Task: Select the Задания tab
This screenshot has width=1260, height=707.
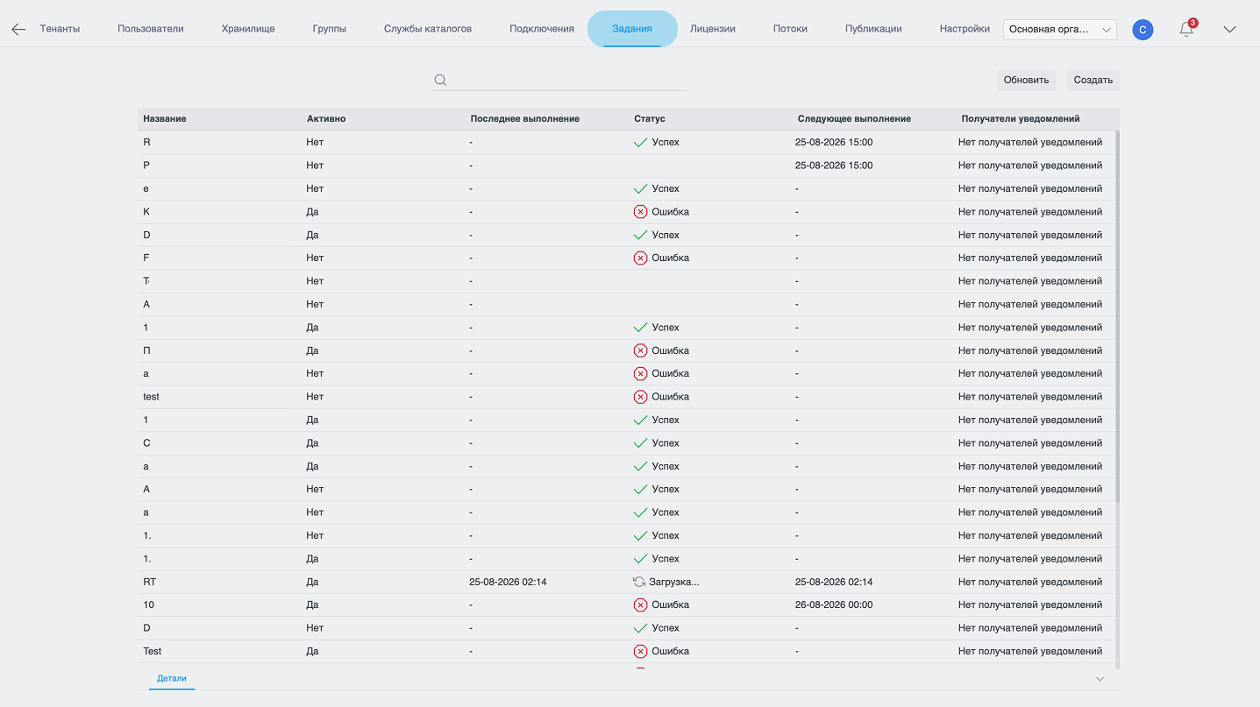Action: [x=632, y=29]
